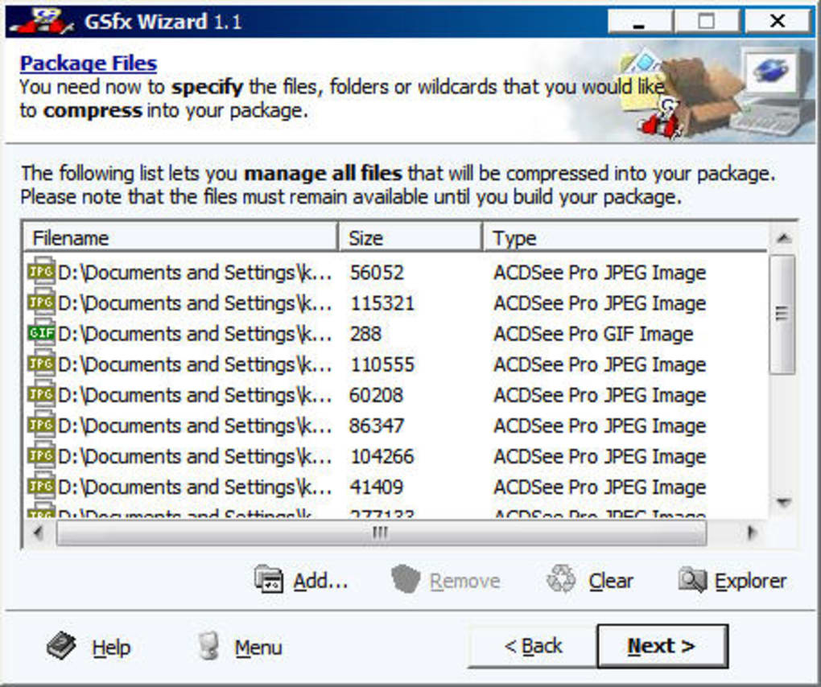The width and height of the screenshot is (821, 687).
Task: Click the Explorer magnifier folder icon
Action: (693, 580)
